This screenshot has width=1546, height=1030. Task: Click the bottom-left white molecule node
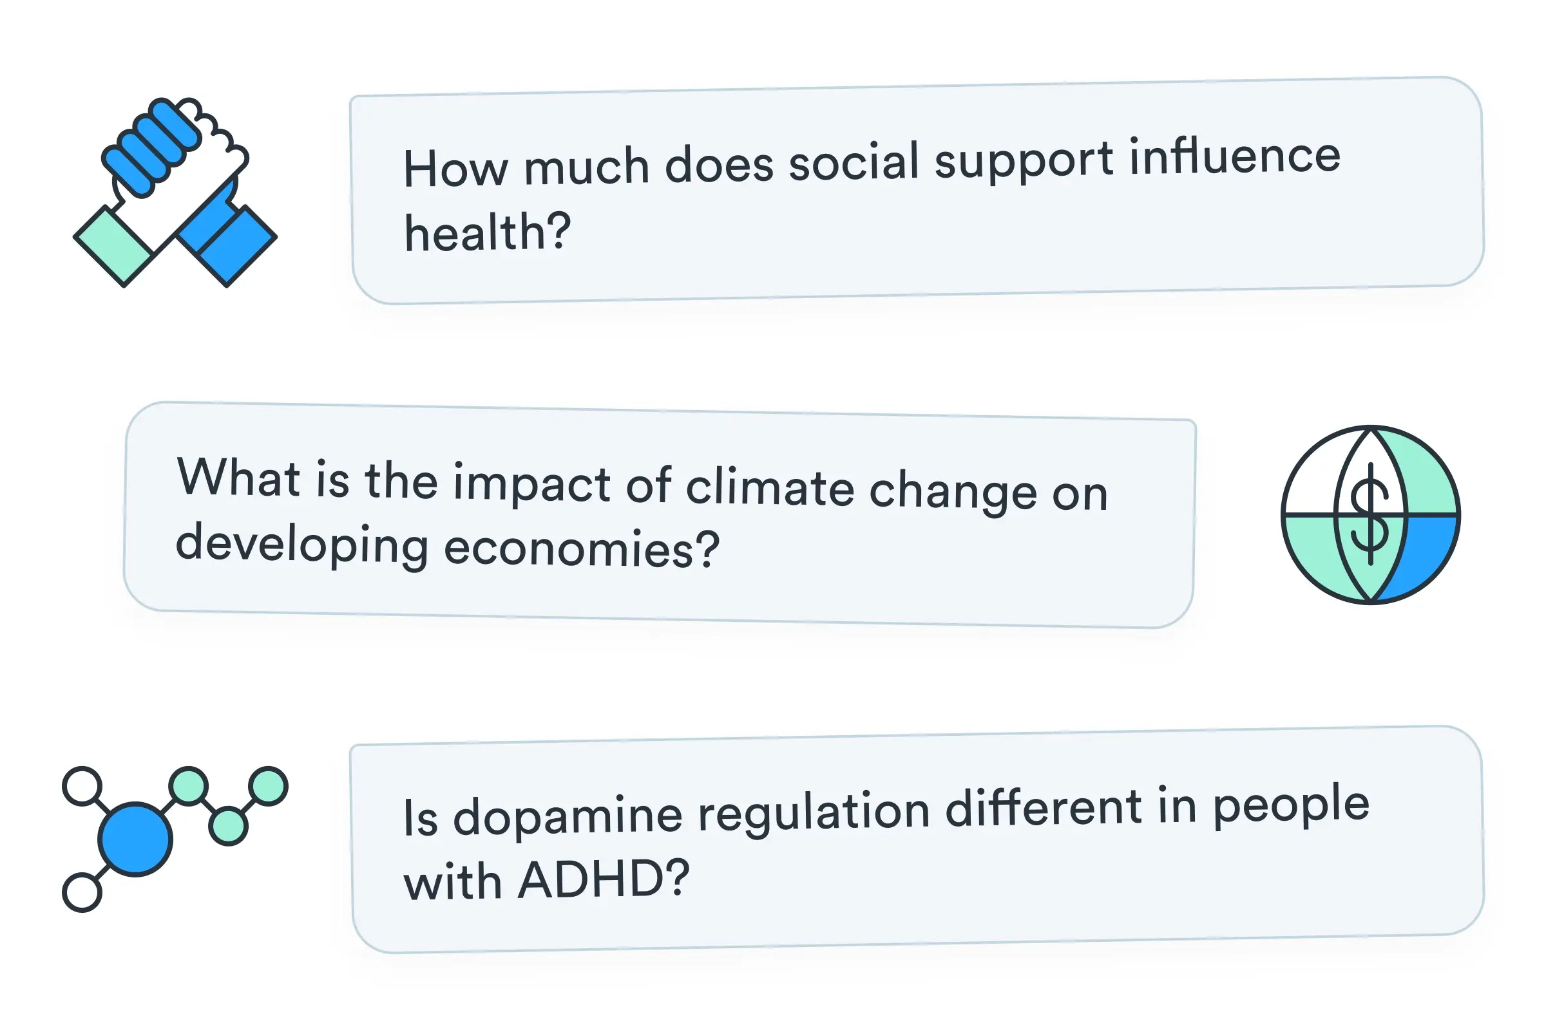(x=82, y=892)
